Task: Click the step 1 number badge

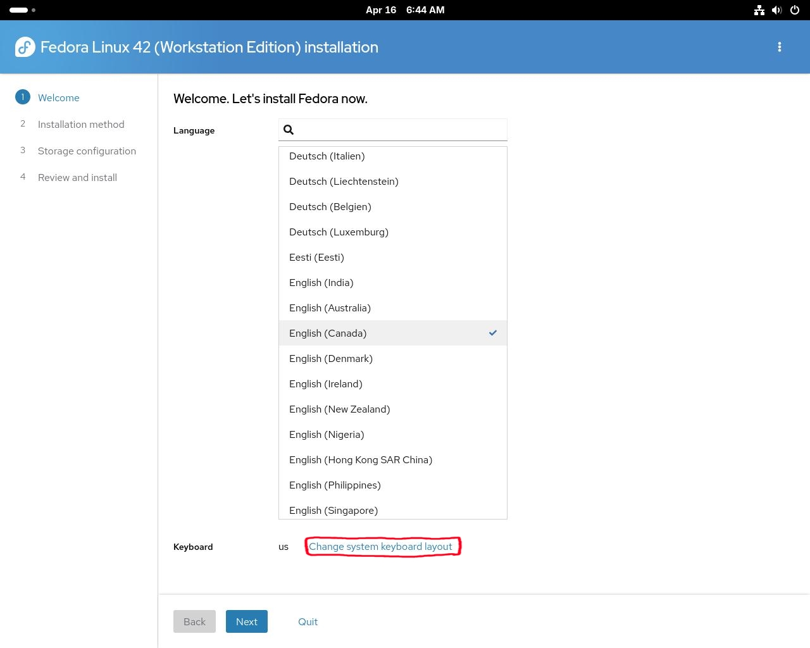Action: pos(23,97)
